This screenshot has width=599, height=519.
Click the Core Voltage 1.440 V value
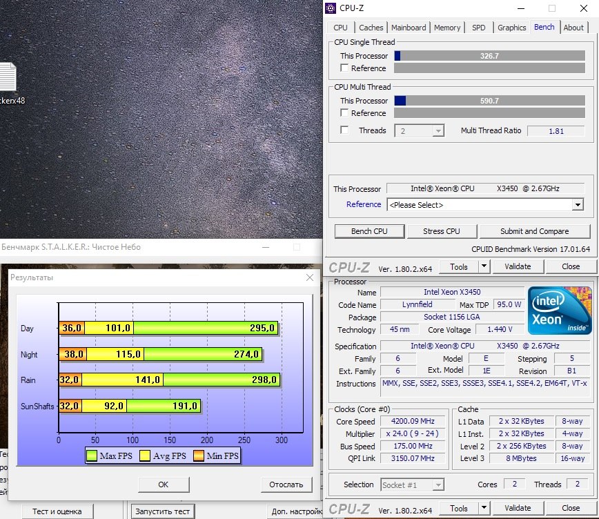click(500, 329)
